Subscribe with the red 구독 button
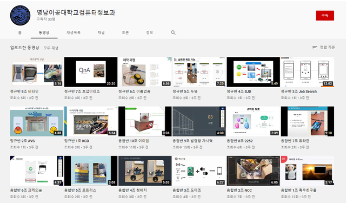 point(325,16)
